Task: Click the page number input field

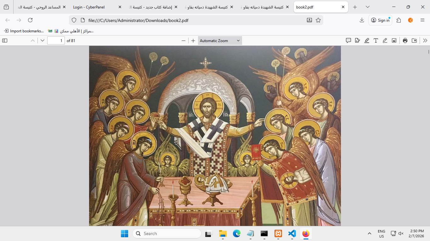Action: click(56, 40)
